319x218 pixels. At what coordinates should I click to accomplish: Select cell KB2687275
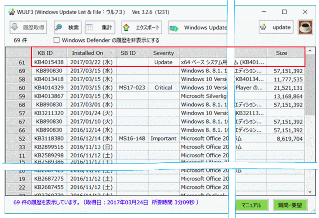(x=49, y=179)
